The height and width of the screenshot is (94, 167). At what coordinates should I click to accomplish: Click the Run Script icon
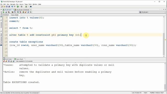(6, 12)
